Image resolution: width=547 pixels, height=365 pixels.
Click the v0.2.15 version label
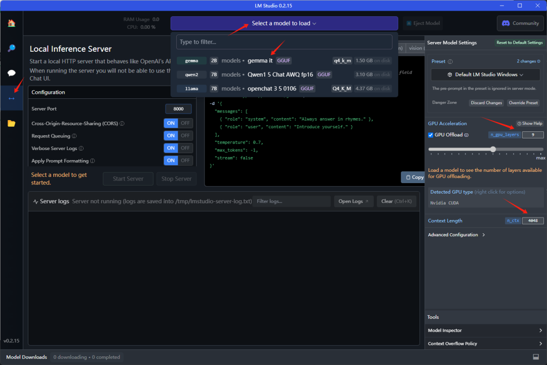(12, 341)
